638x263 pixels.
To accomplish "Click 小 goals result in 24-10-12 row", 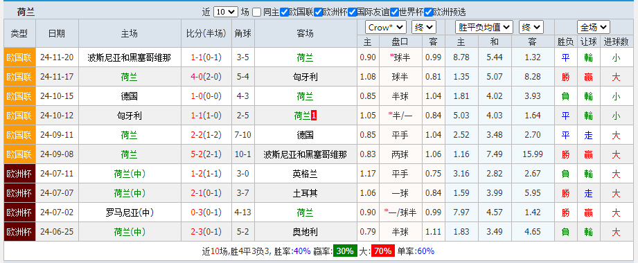I will [x=616, y=116].
